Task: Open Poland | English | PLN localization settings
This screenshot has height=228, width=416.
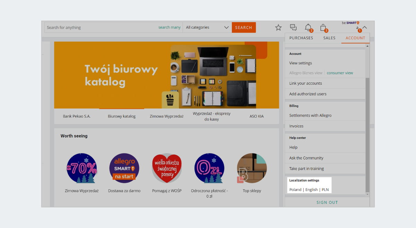Action: click(x=309, y=190)
